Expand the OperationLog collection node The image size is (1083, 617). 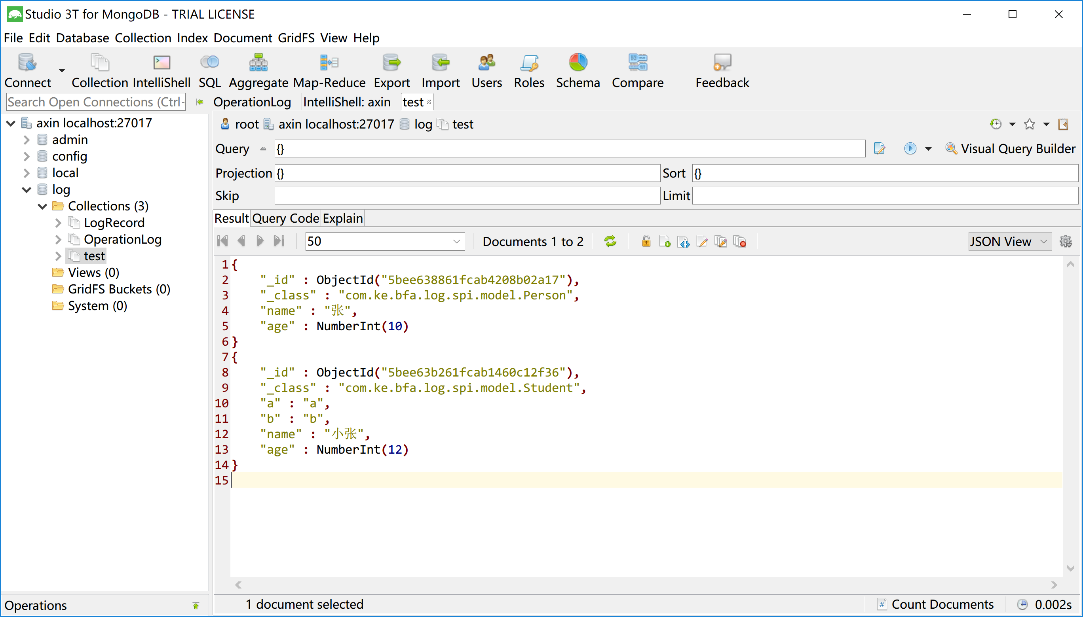(58, 239)
